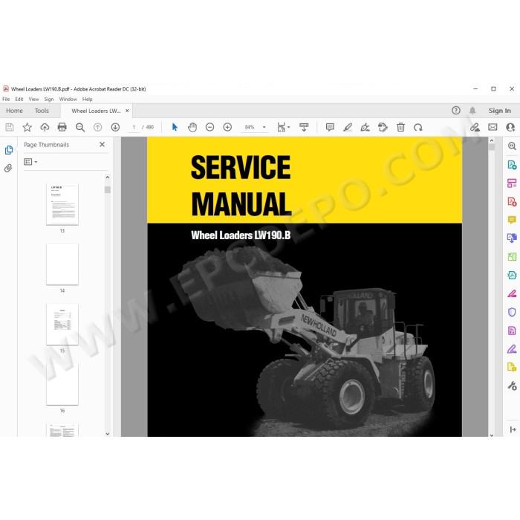
Task: Print the document using printer icon
Action: (62, 127)
